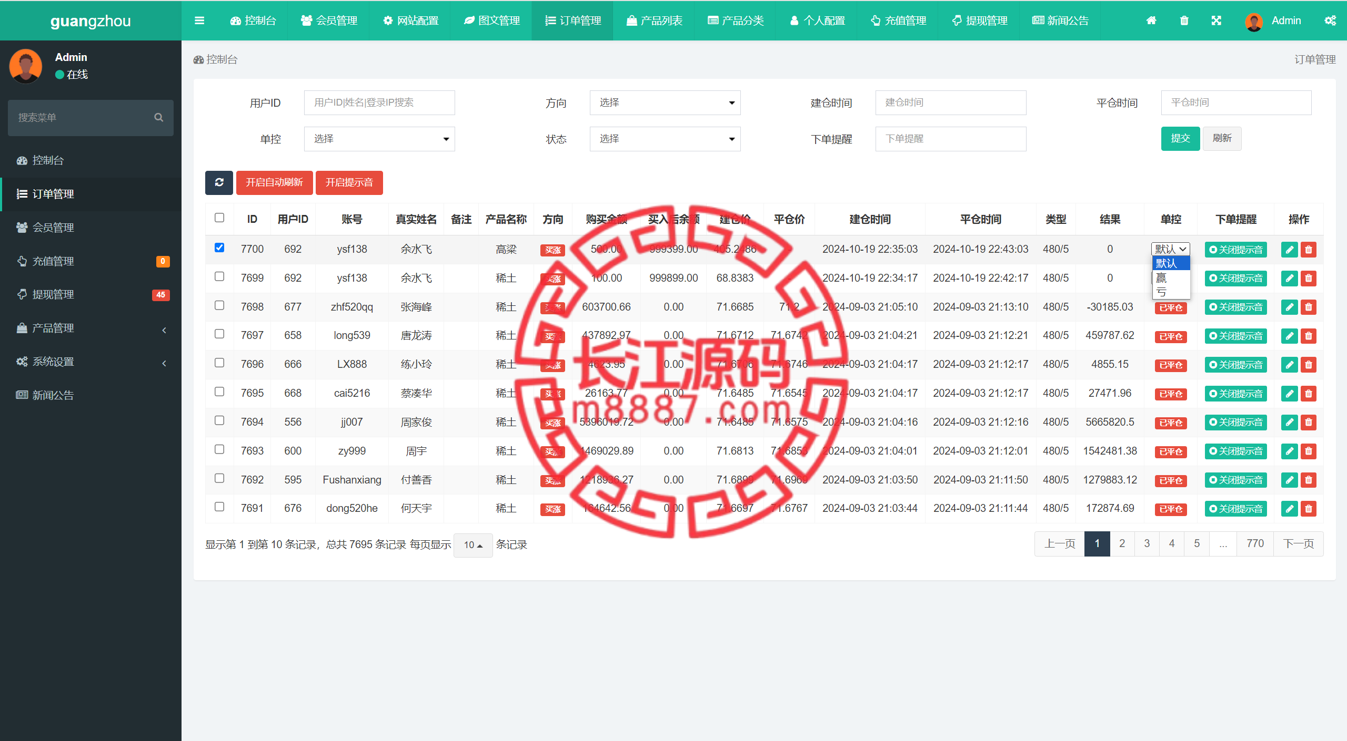
Task: Check the checkbox for order 7693
Action: pos(219,449)
